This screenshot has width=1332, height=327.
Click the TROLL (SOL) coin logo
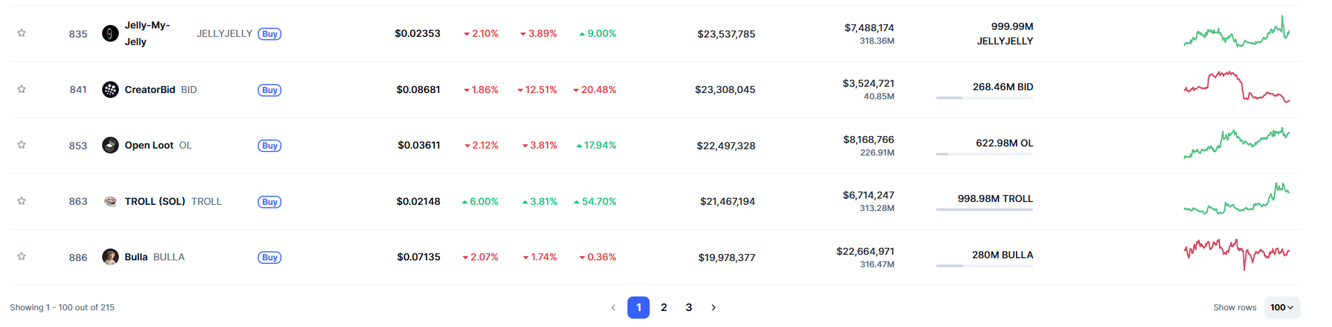tap(110, 201)
